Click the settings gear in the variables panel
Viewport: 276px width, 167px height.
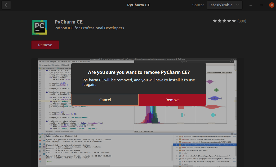[232, 134]
